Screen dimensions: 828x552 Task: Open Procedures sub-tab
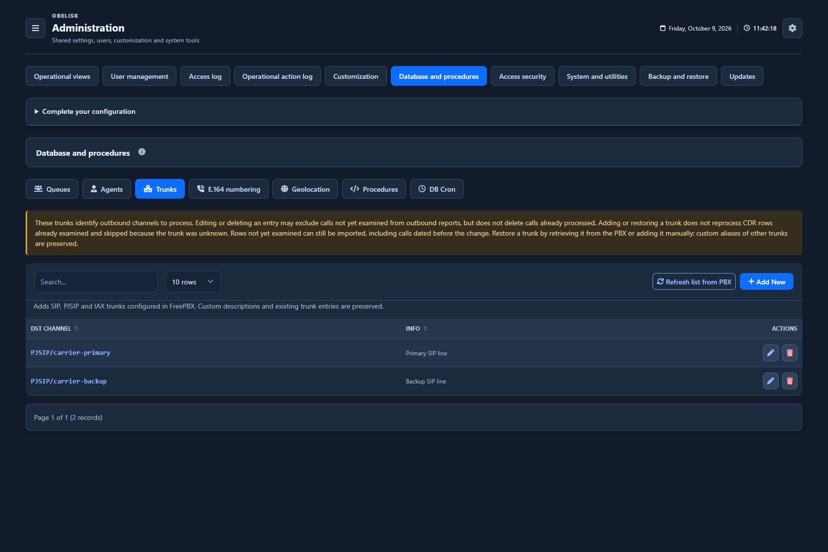(374, 189)
